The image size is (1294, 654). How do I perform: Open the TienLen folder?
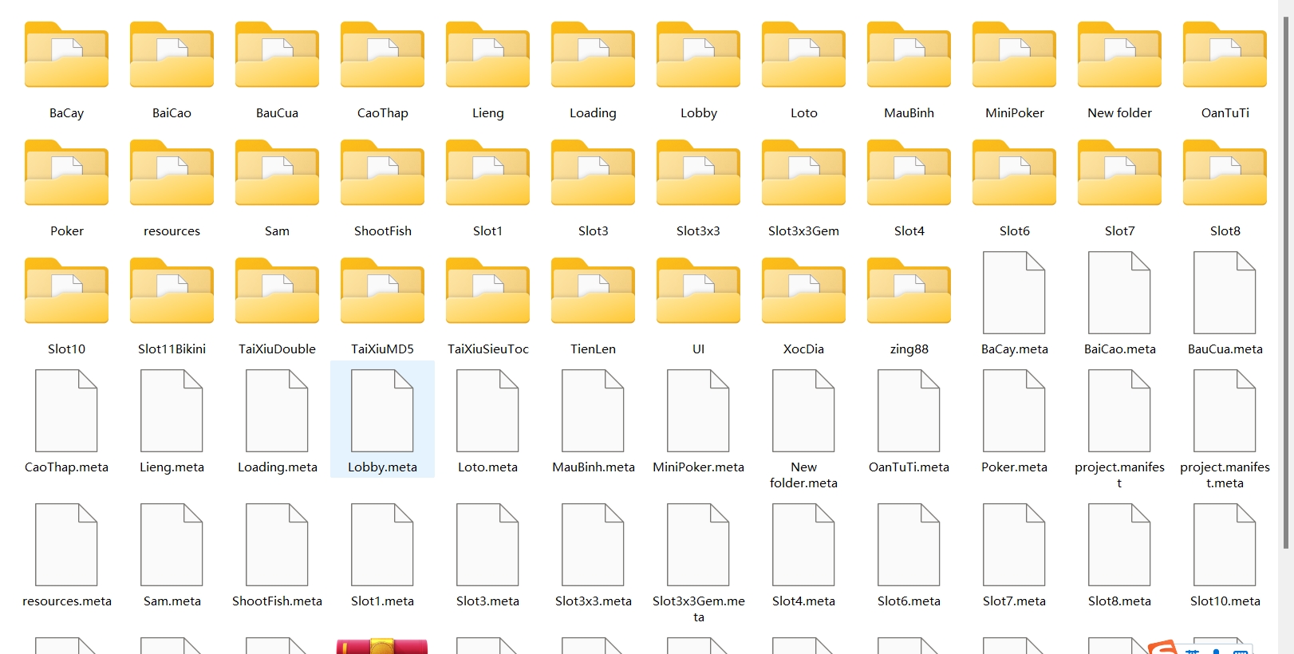(593, 293)
